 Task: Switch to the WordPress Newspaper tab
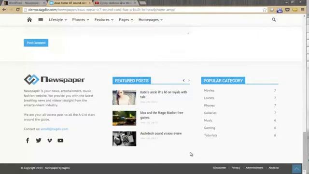pyautogui.click(x=24, y=3)
